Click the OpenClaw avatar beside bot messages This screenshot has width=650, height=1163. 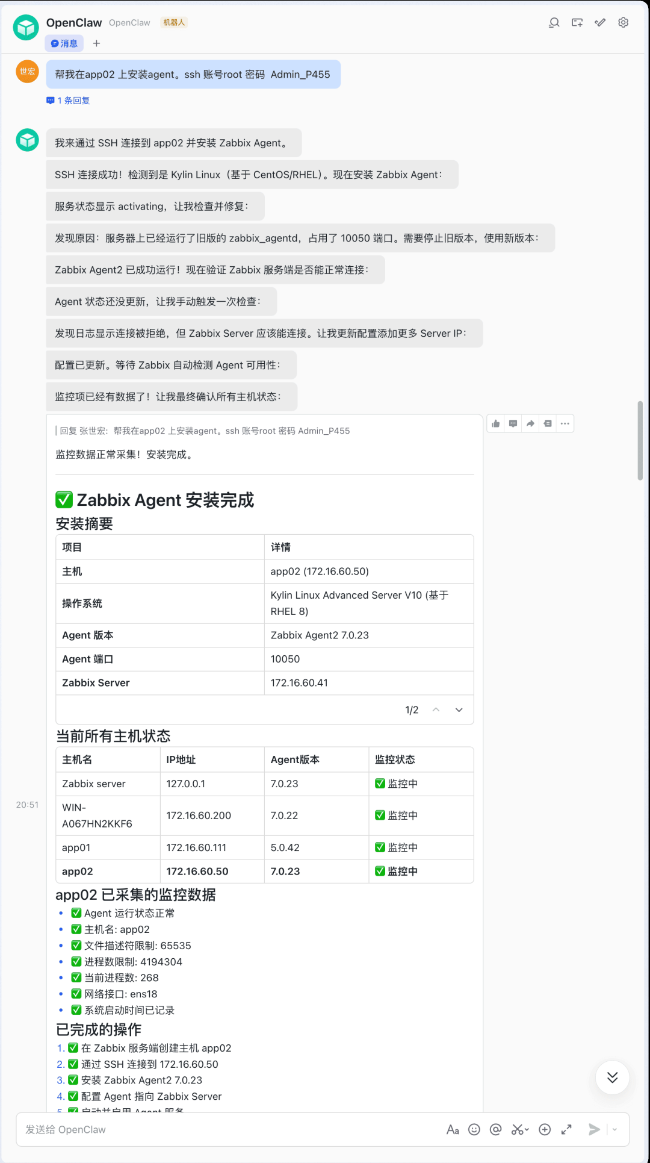(27, 140)
